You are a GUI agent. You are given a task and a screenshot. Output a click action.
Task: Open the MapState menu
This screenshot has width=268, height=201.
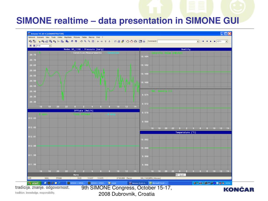click(x=68, y=37)
